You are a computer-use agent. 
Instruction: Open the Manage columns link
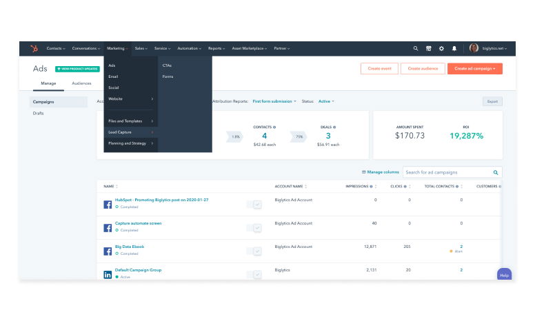click(x=381, y=172)
